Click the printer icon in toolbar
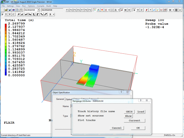Screen dimensions: 184x138 point(21,10)
